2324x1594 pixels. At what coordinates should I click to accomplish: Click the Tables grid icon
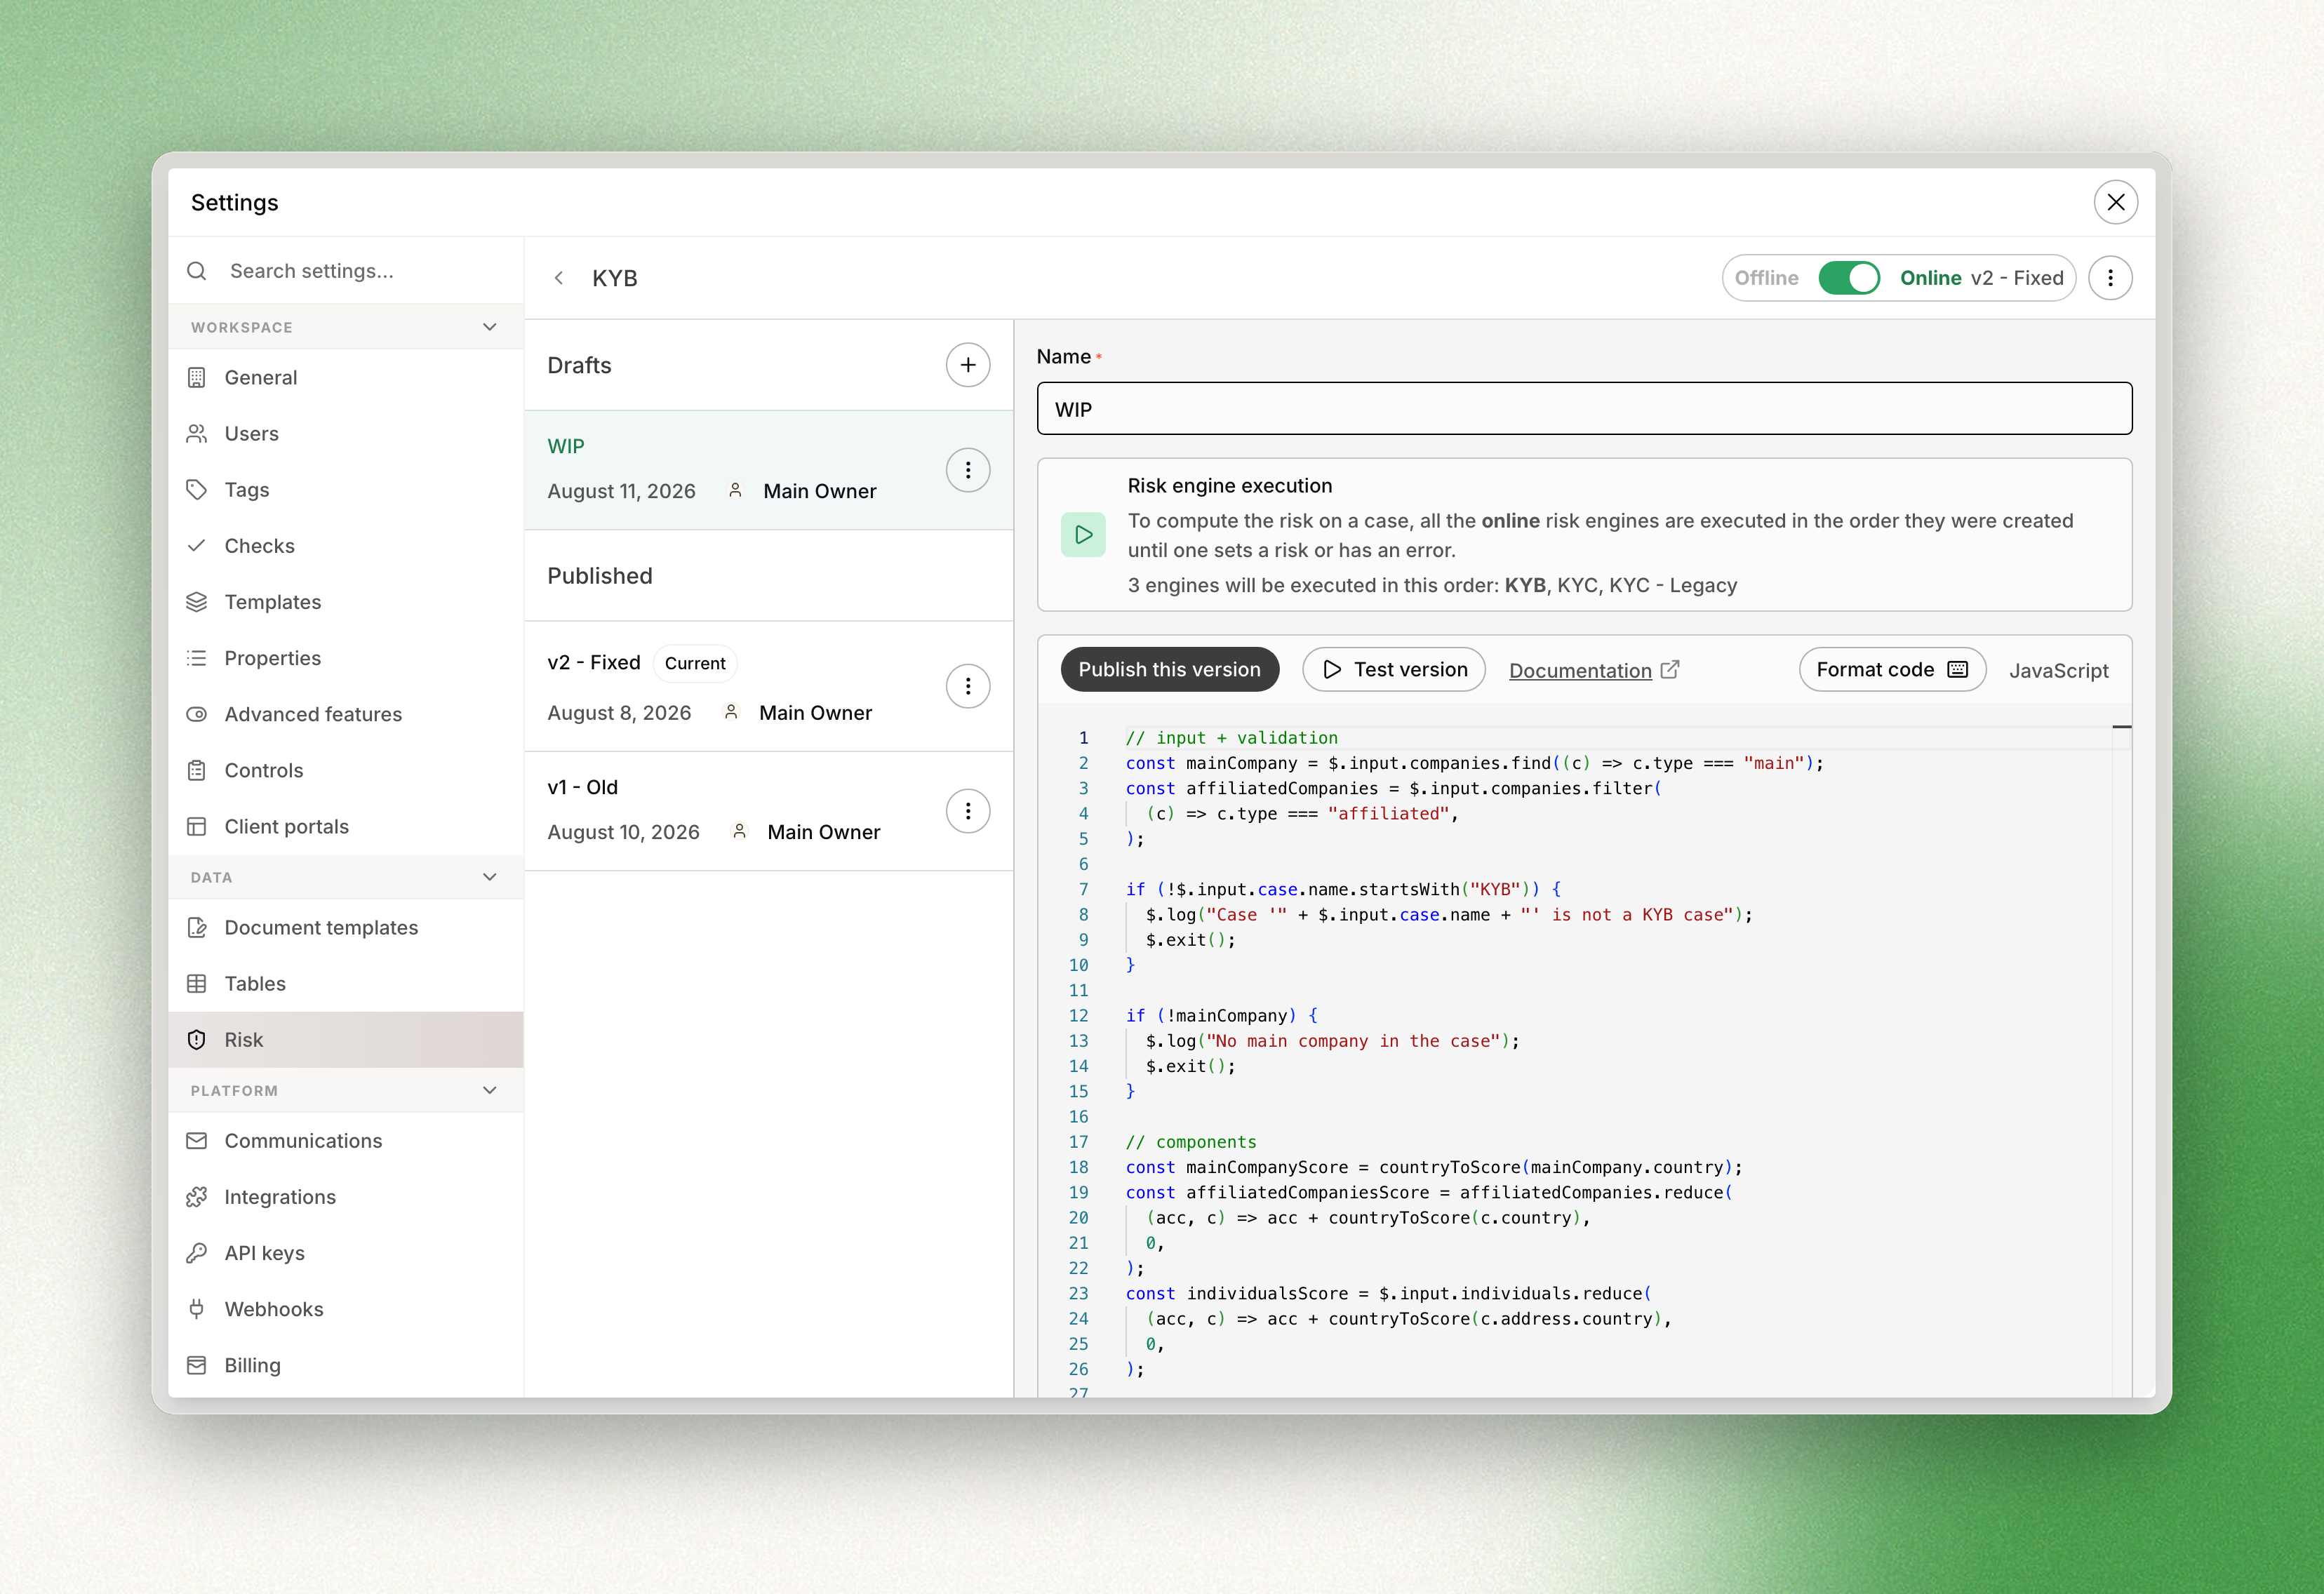(197, 983)
